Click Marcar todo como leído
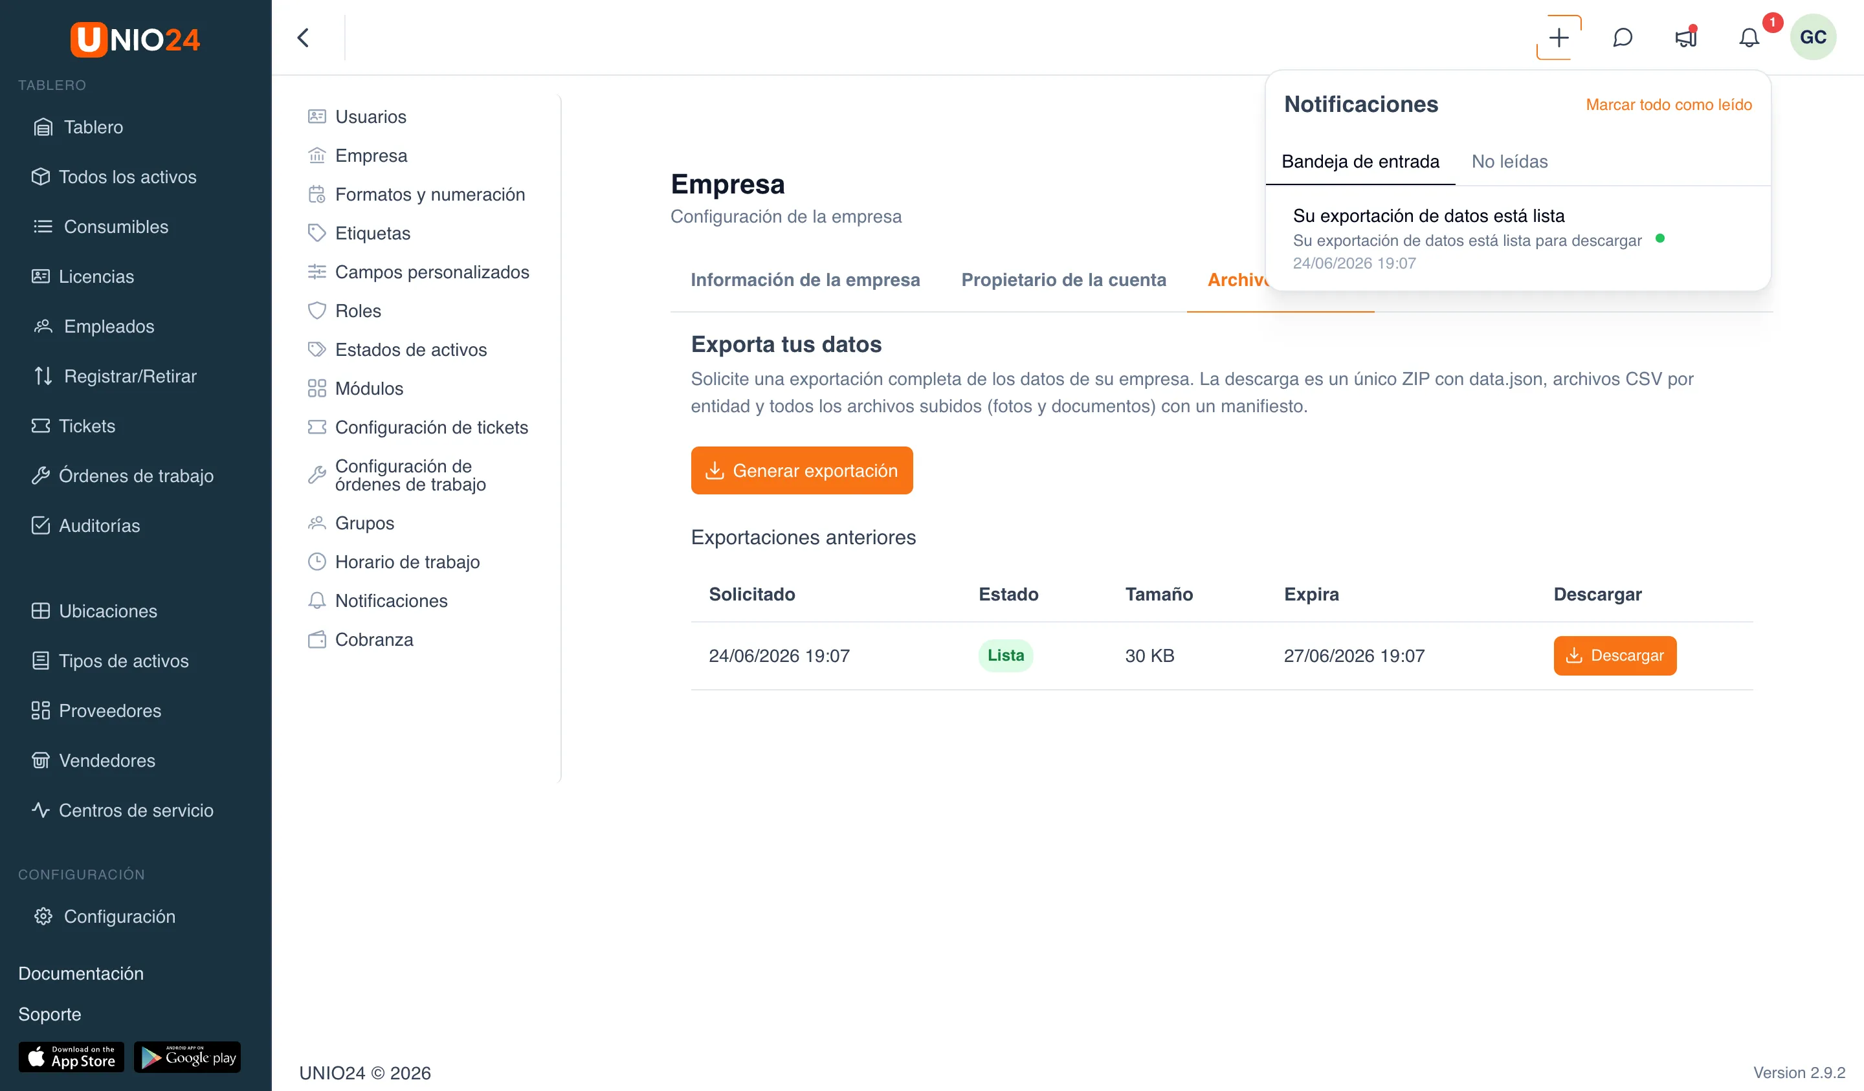Screen dimensions: 1864x1091 [1668, 105]
